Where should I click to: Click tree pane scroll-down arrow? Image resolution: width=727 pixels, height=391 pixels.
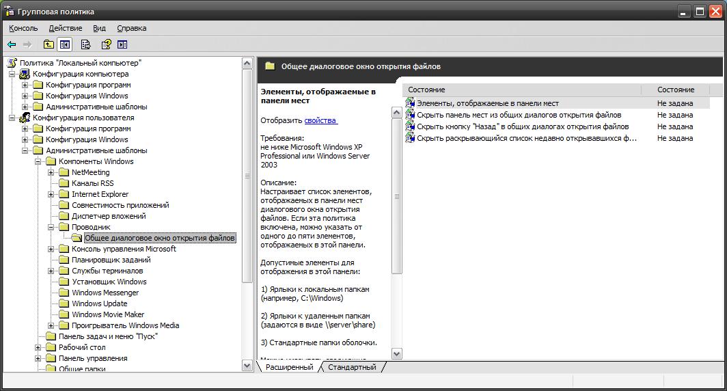[247, 366]
